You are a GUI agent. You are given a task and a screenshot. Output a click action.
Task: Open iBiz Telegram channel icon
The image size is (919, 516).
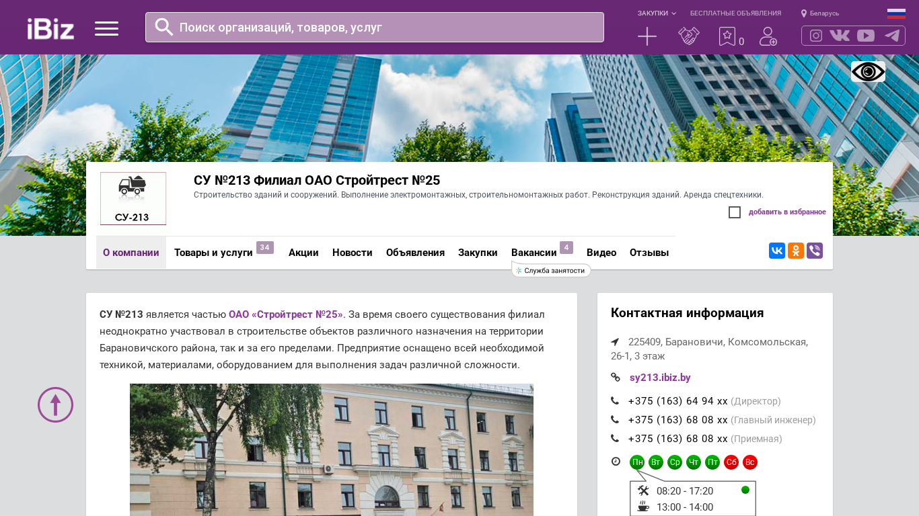892,36
